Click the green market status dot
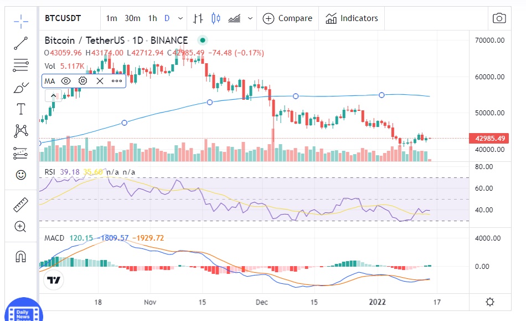526x321 pixels. (202, 40)
